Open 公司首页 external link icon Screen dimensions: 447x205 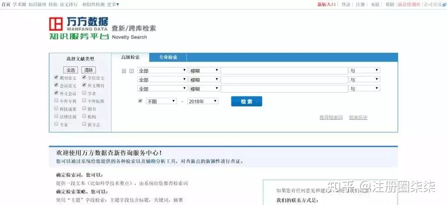coord(444,5)
